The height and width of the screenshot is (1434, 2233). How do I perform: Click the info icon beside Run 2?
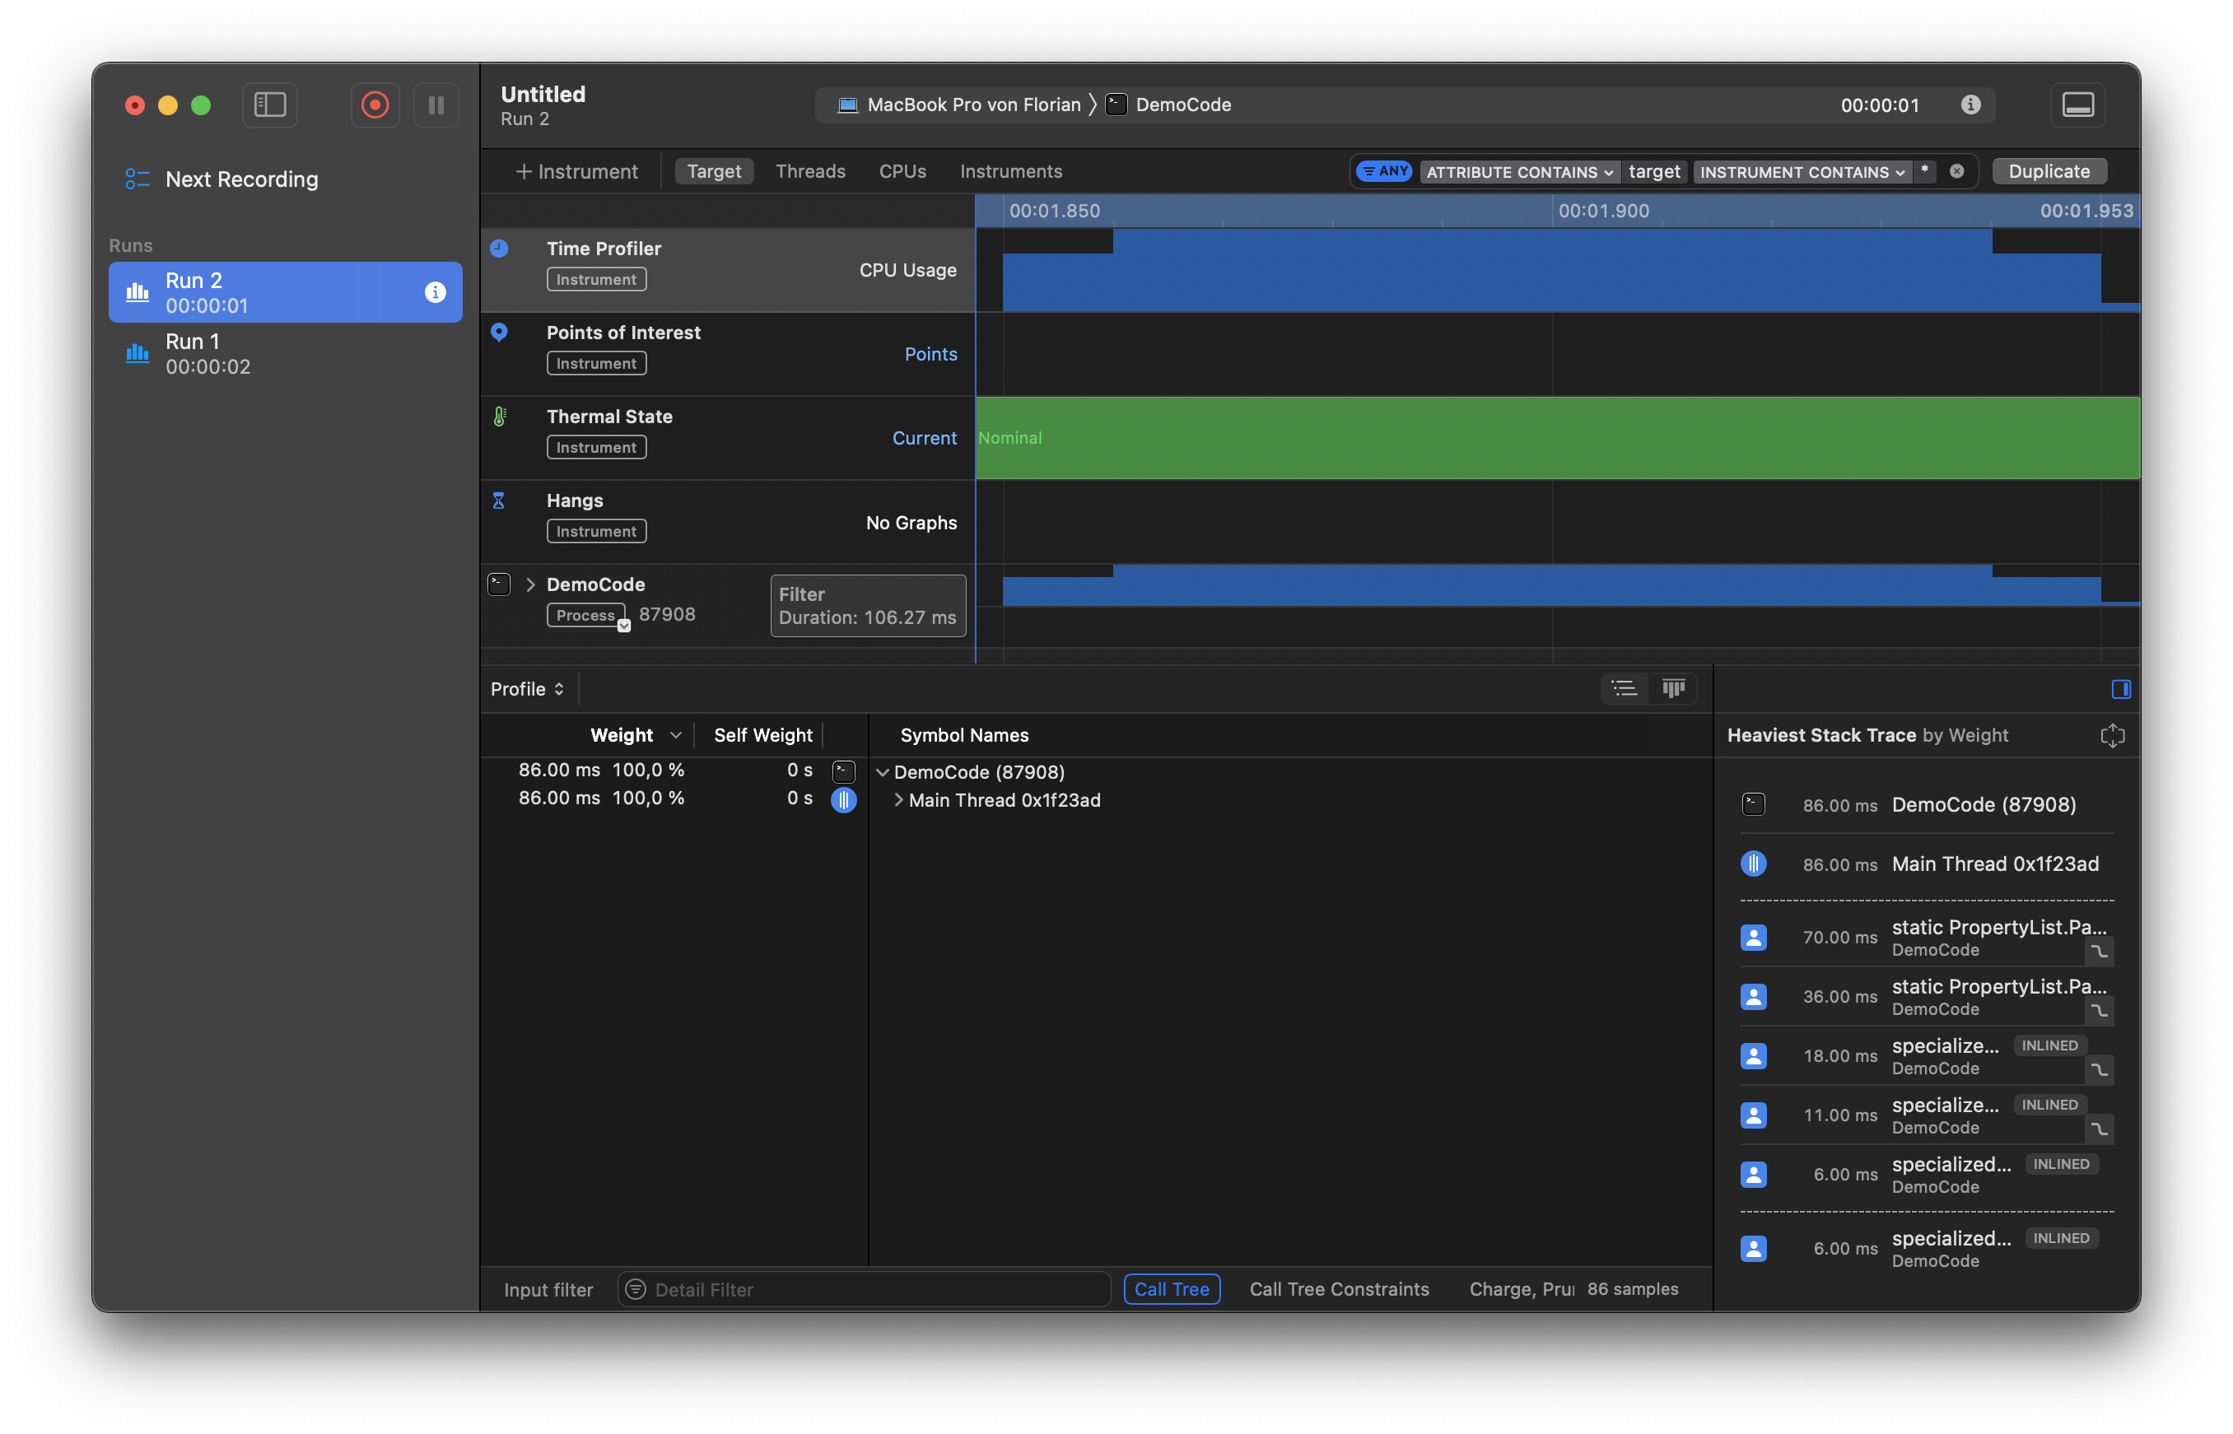coord(435,292)
